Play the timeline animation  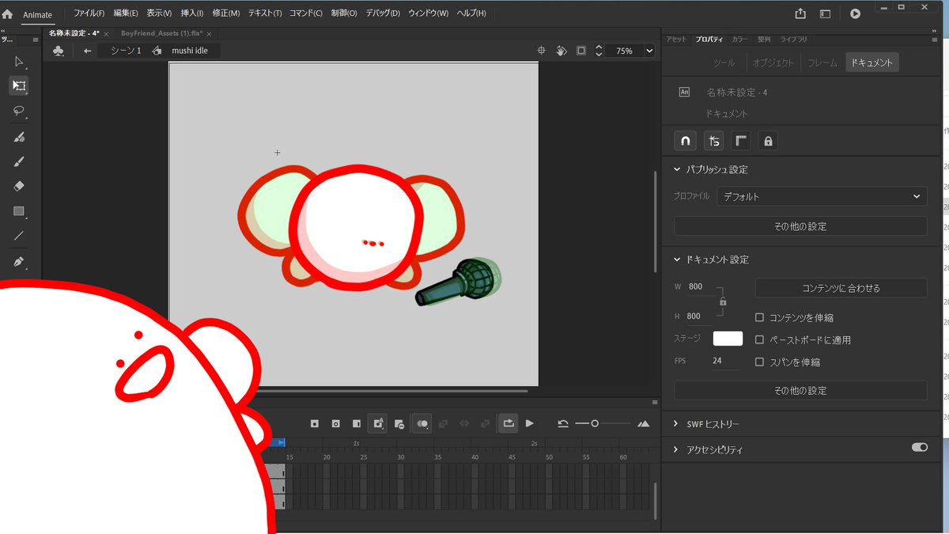tap(530, 424)
